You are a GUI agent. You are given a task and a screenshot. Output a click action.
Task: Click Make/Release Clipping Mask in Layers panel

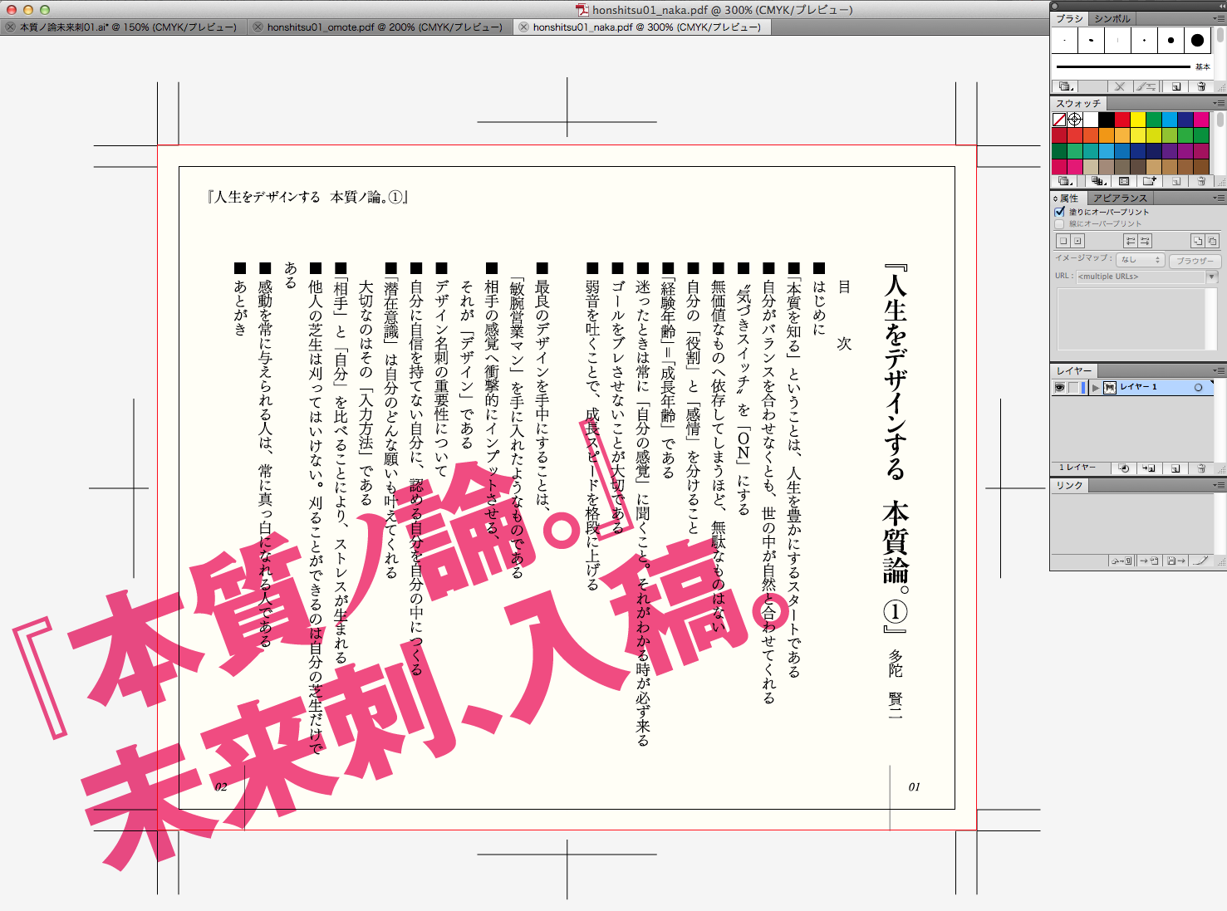[1124, 468]
